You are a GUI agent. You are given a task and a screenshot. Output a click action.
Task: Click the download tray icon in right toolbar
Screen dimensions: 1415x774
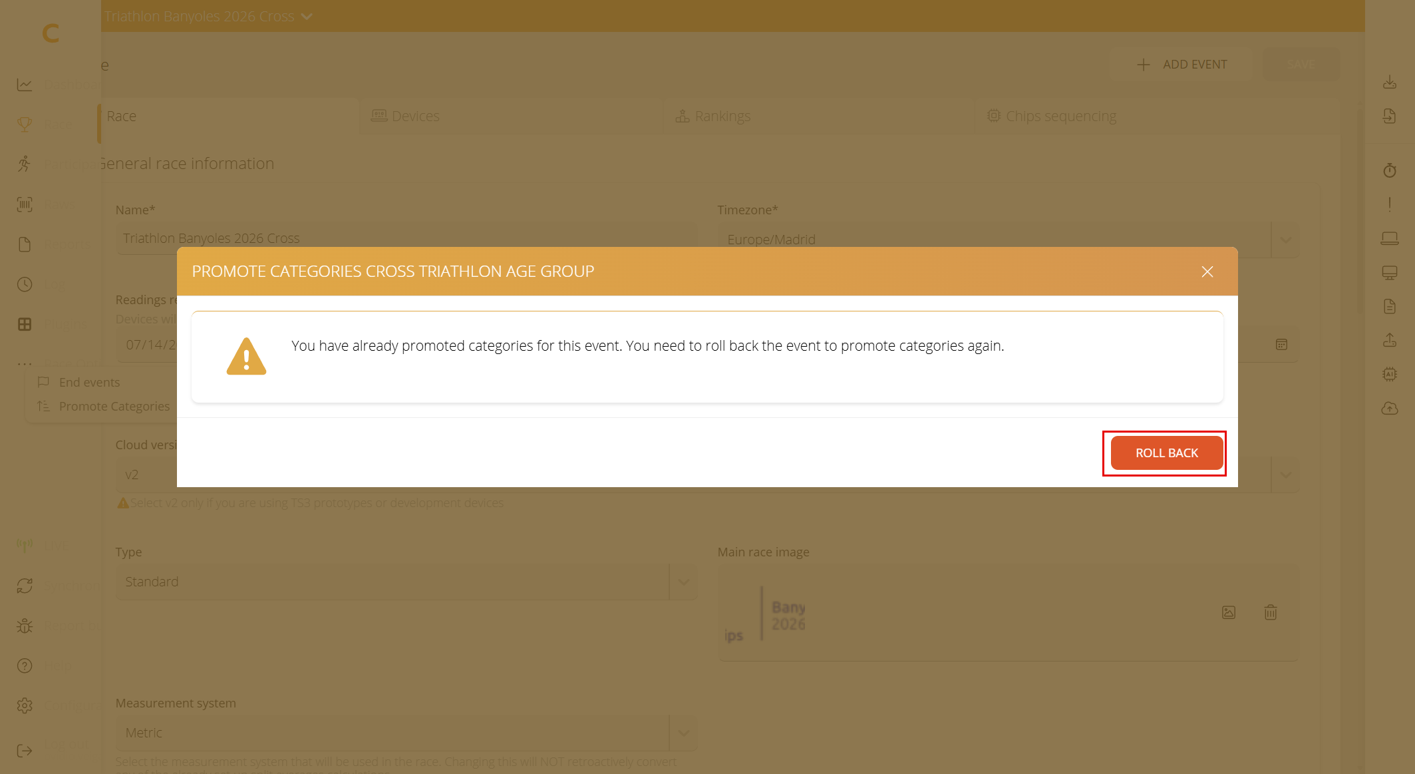(x=1390, y=83)
